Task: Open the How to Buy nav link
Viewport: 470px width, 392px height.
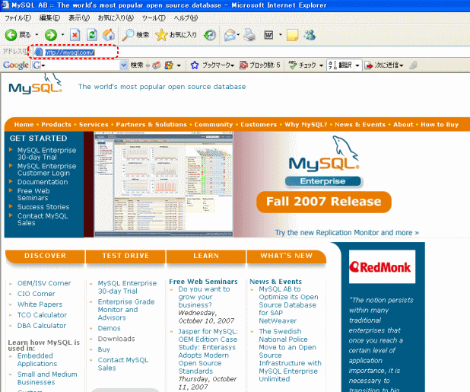Action: pos(440,125)
